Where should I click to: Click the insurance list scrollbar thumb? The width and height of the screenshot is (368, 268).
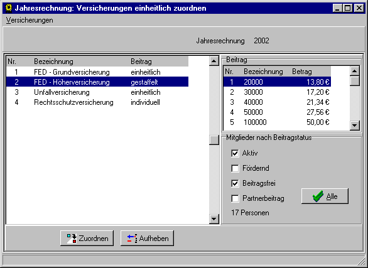click(x=214, y=140)
